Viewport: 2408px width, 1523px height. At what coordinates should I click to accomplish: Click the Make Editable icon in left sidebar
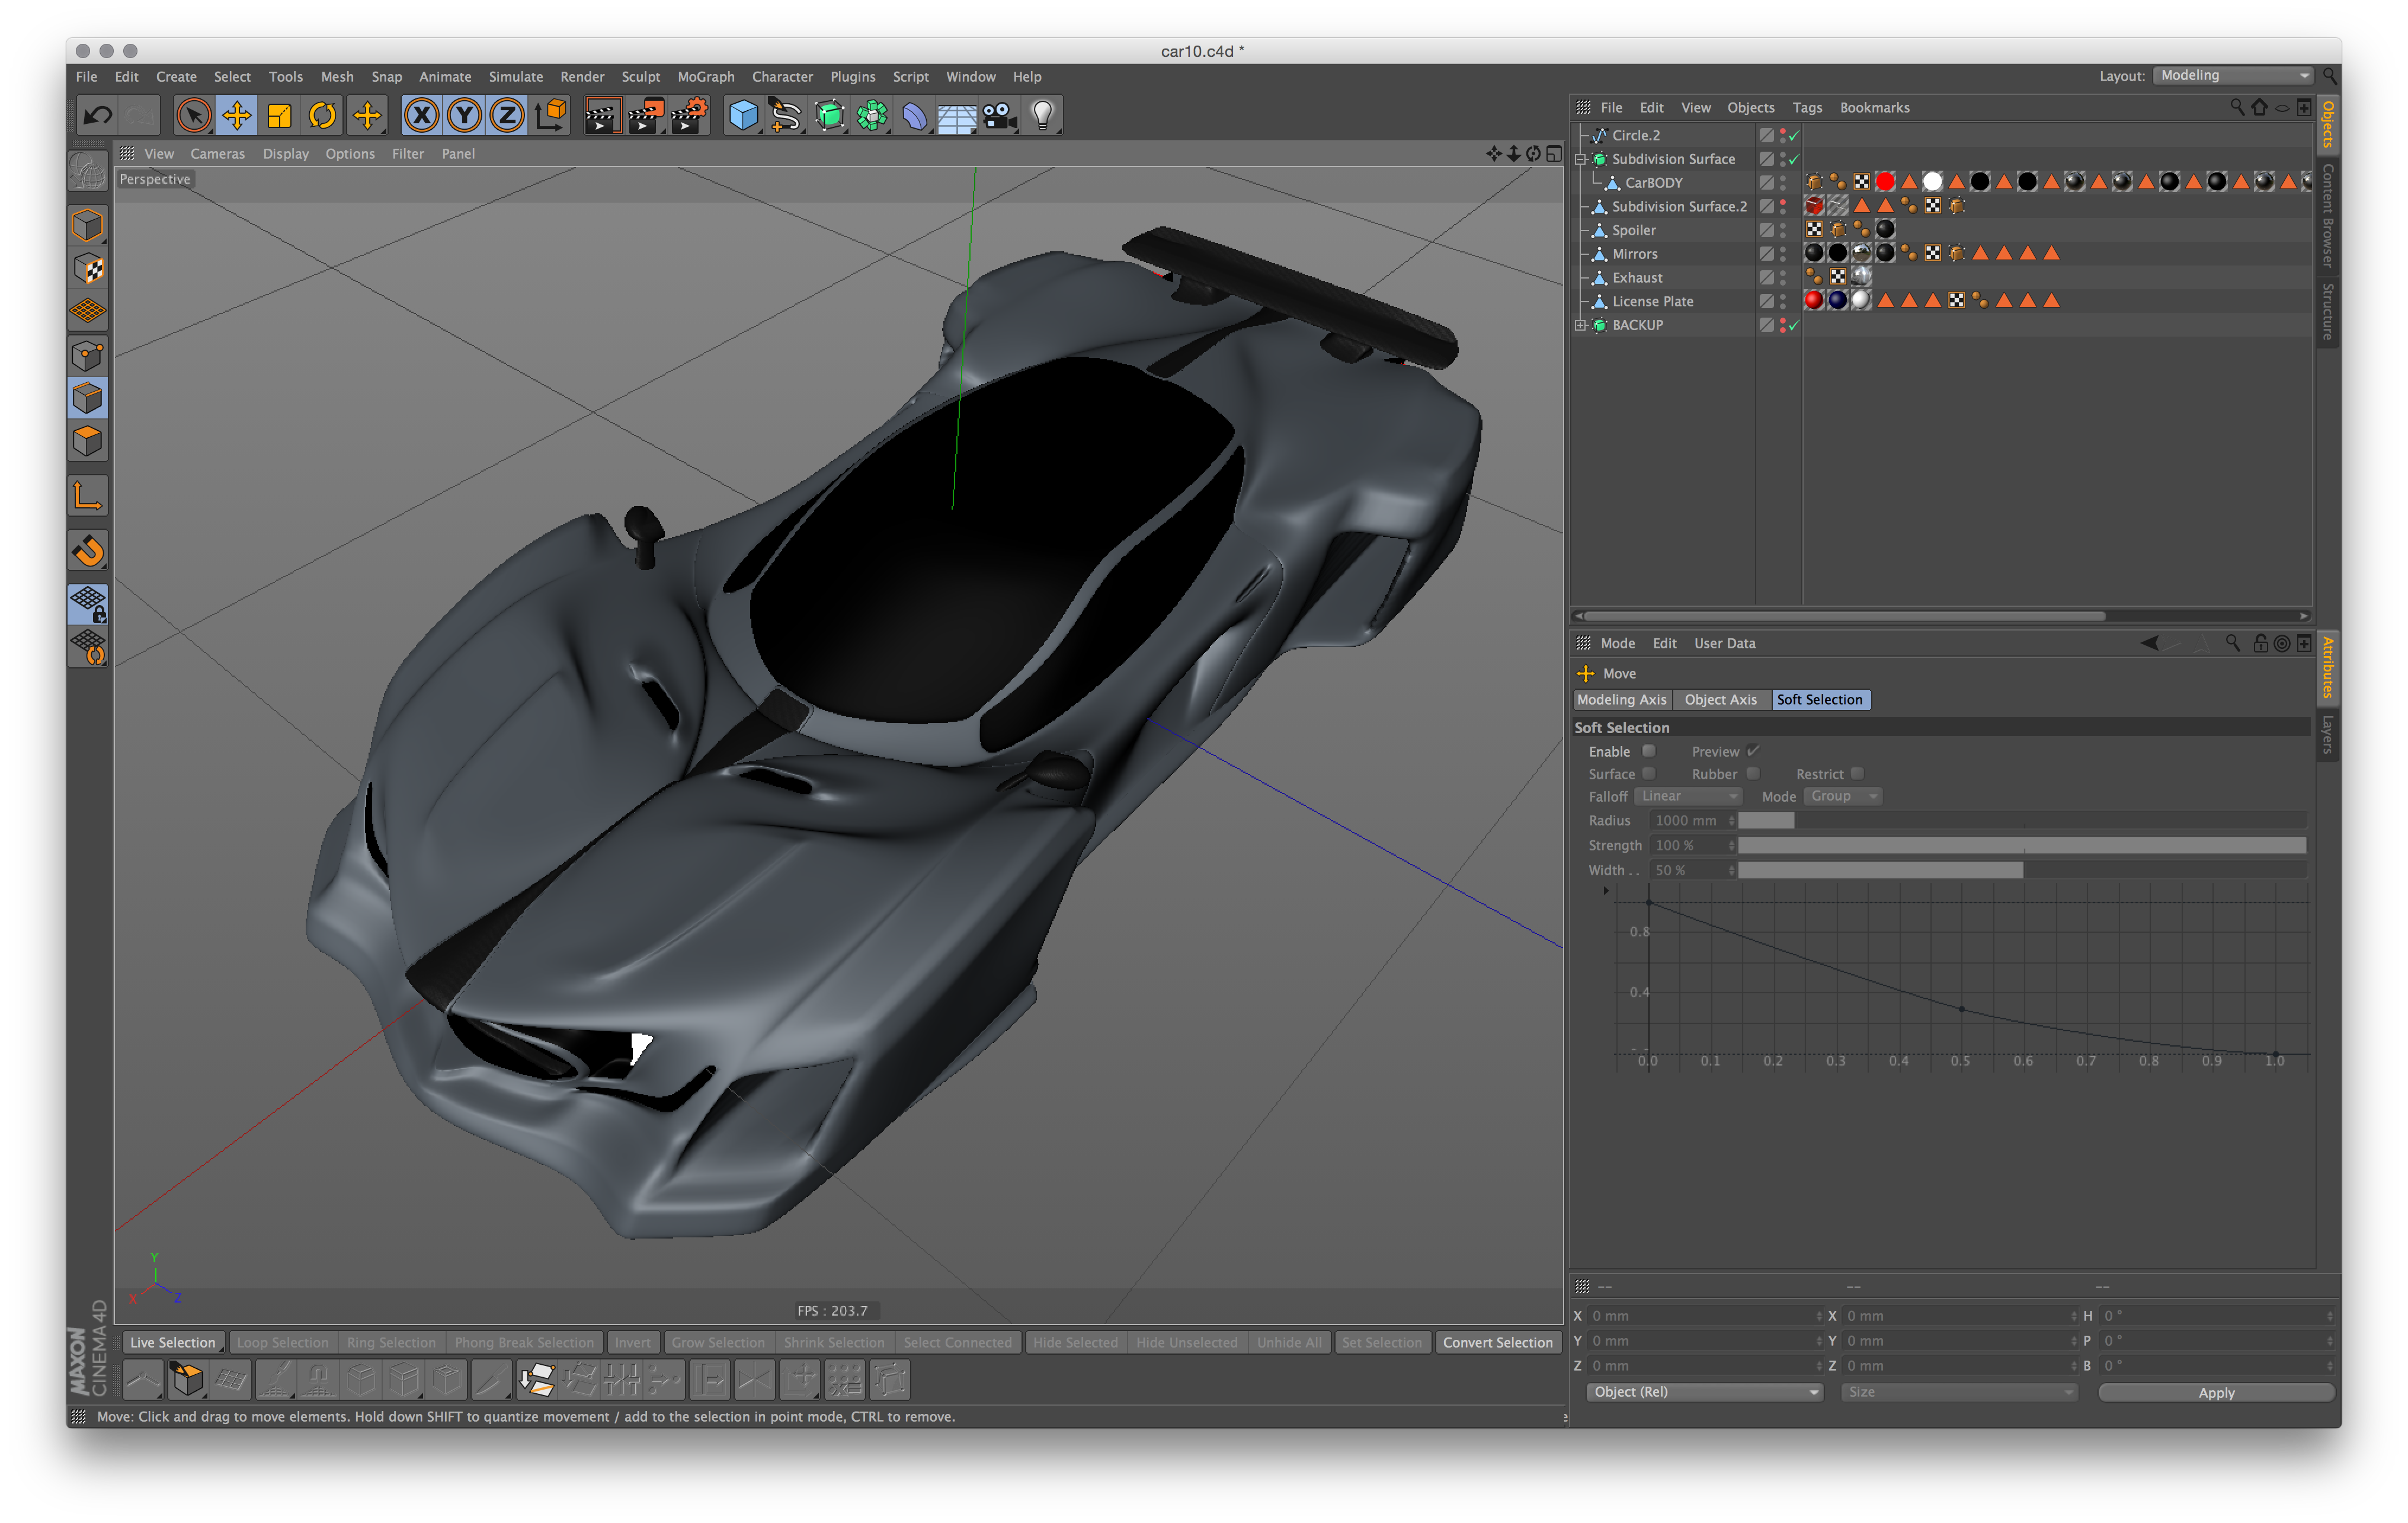coord(88,171)
